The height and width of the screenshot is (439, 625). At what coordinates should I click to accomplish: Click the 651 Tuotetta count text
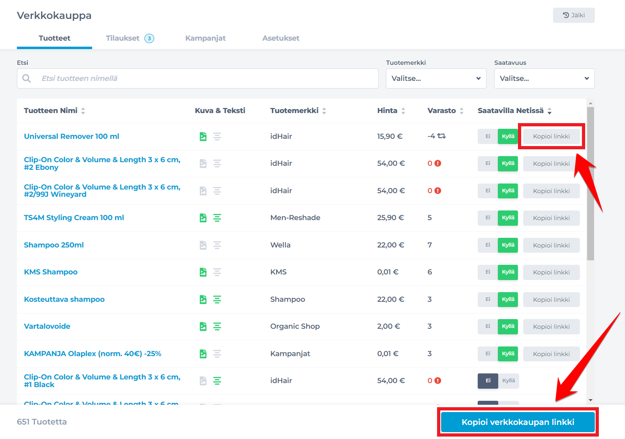pyautogui.click(x=42, y=422)
